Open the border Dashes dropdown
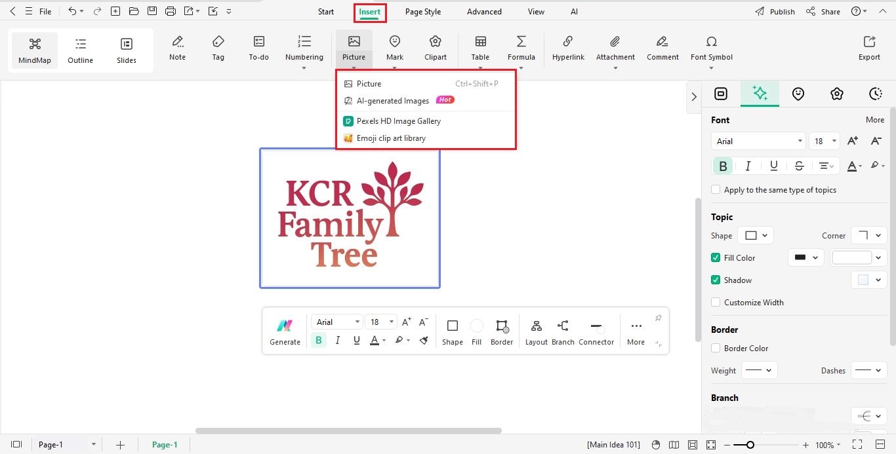Screen dimensions: 896x454 (x=869, y=370)
